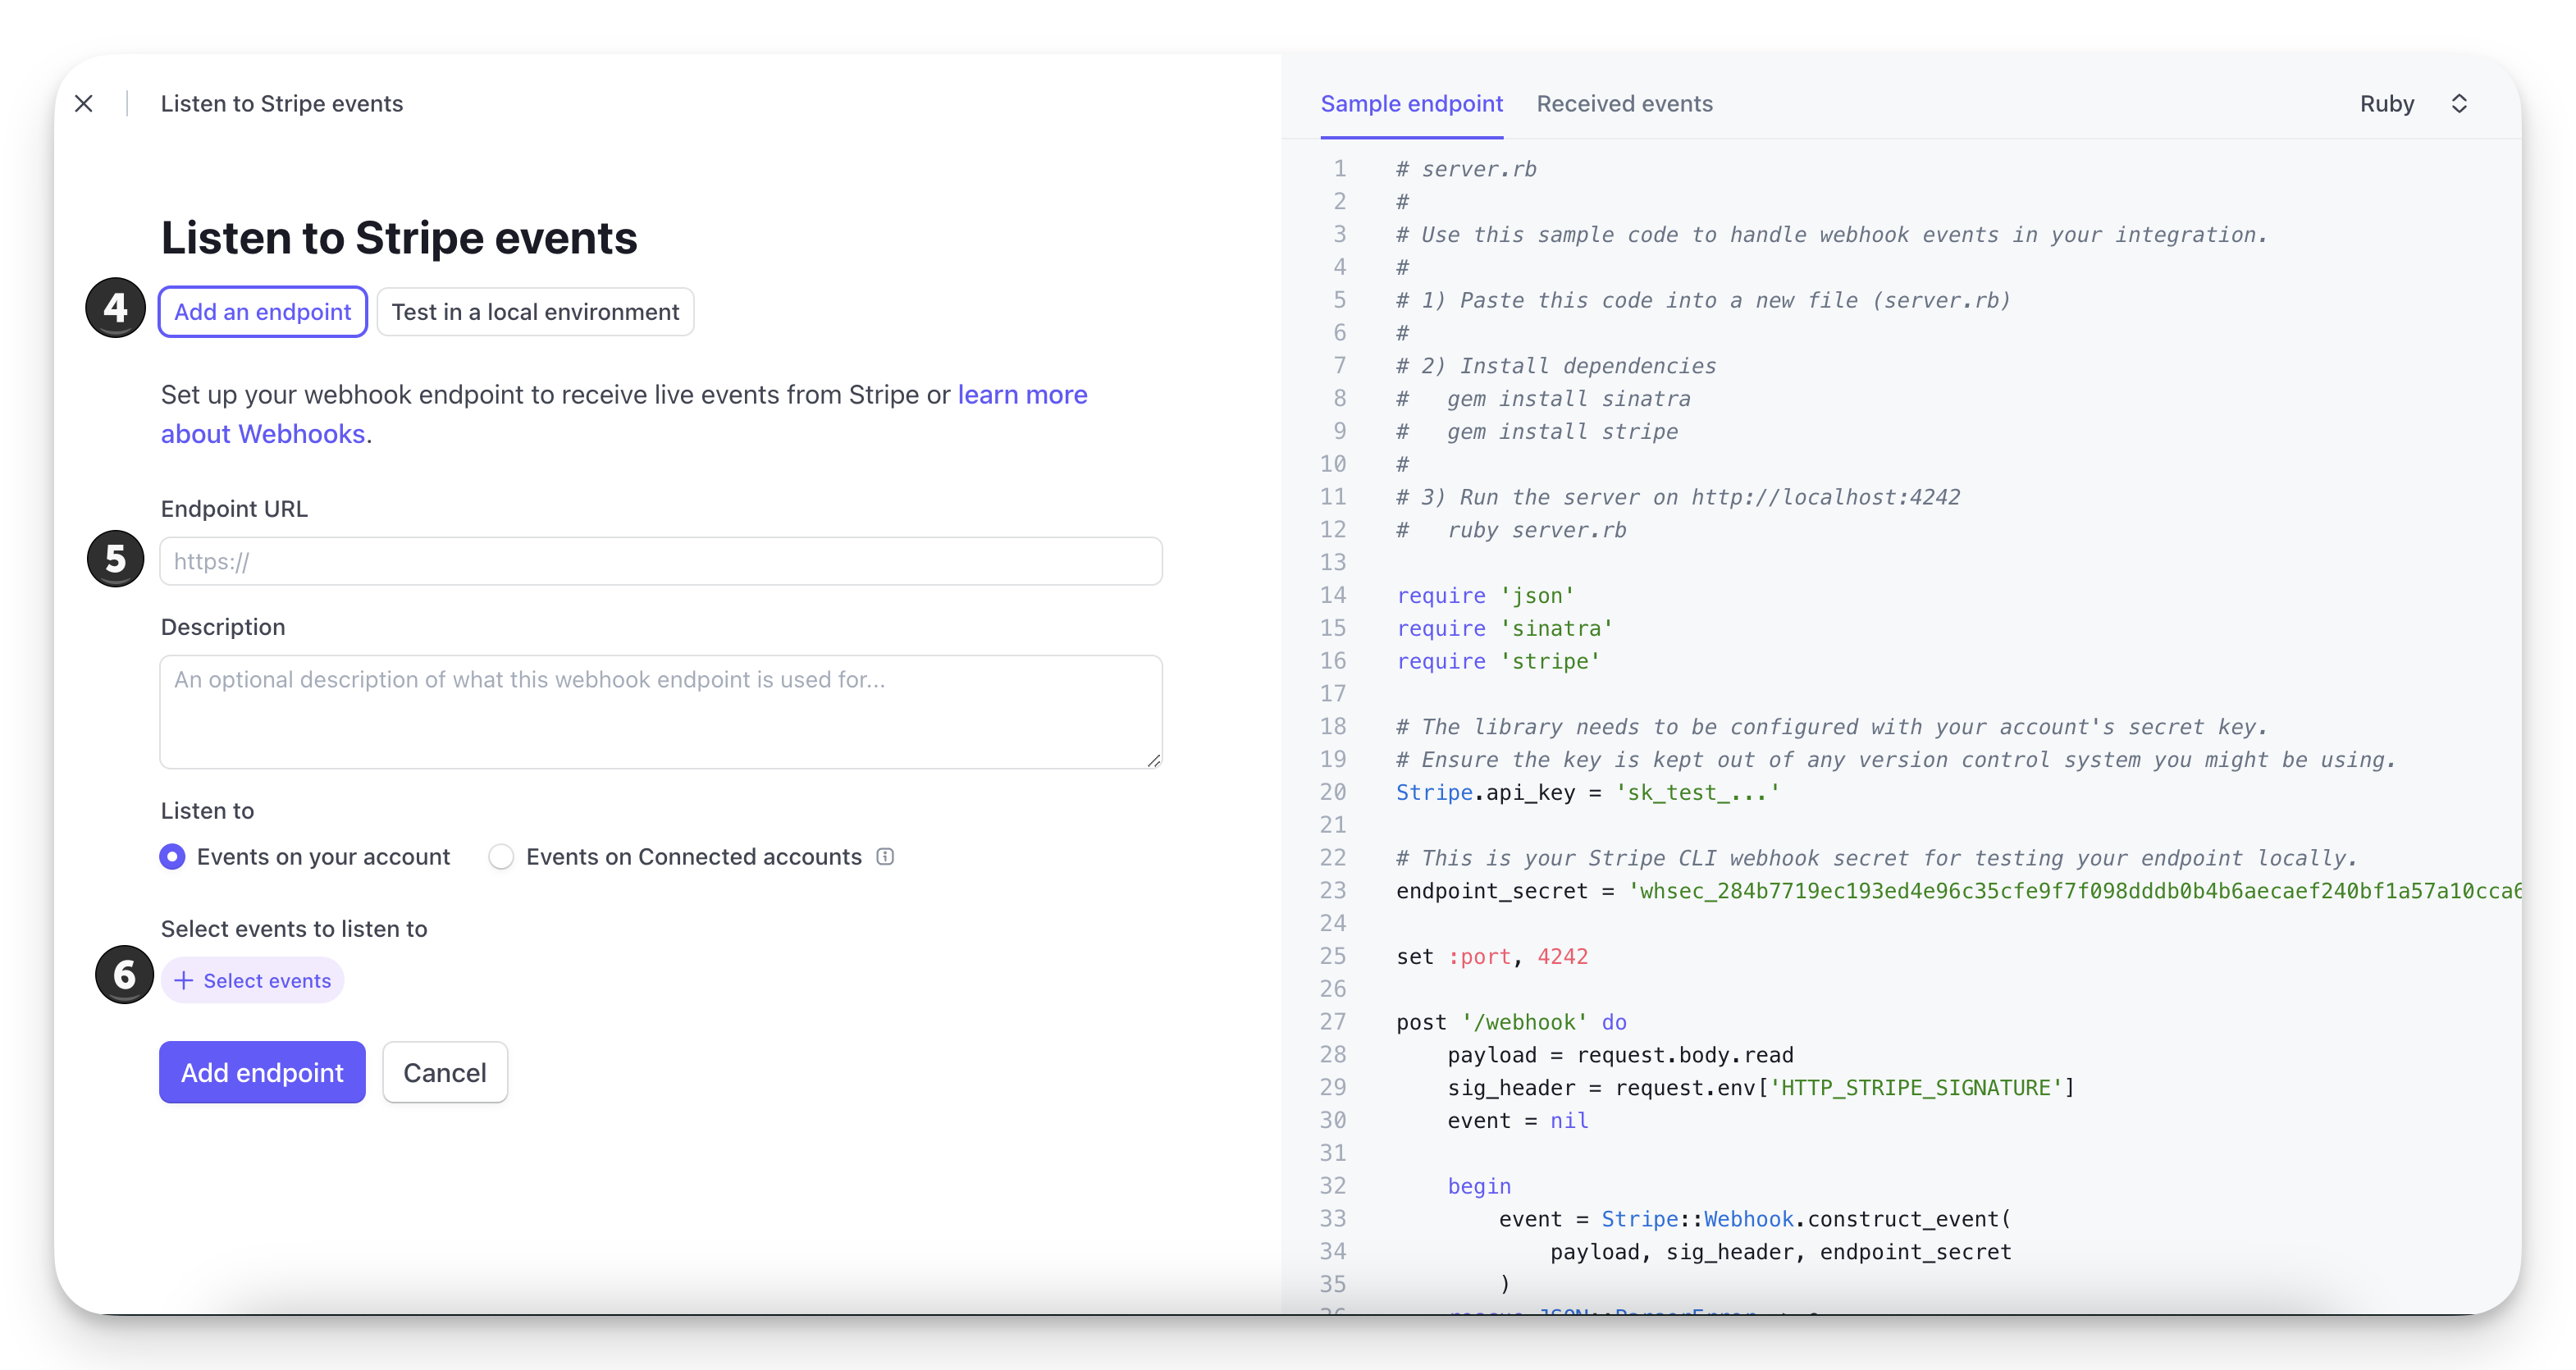Switch to Test in a local environment
Screen dimensions: 2576x1370
[x=535, y=312]
